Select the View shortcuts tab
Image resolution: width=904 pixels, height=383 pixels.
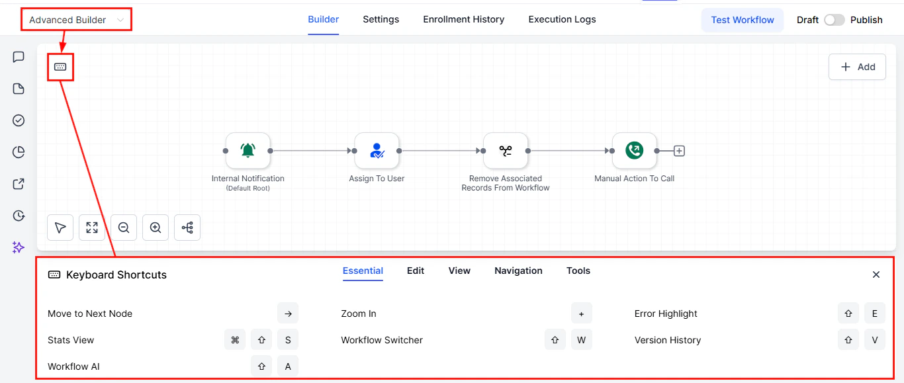[459, 271]
